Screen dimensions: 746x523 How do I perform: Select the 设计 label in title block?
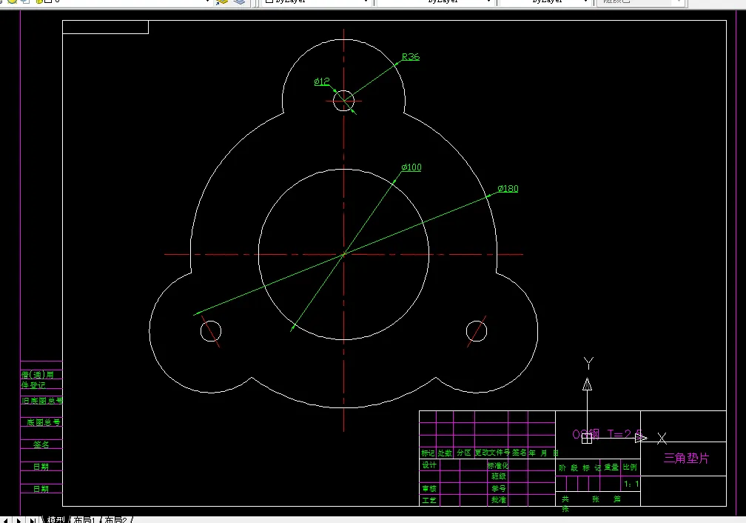coord(429,465)
